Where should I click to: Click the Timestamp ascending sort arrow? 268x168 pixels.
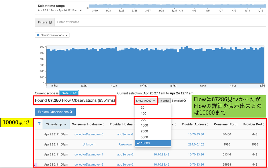tap(65, 124)
